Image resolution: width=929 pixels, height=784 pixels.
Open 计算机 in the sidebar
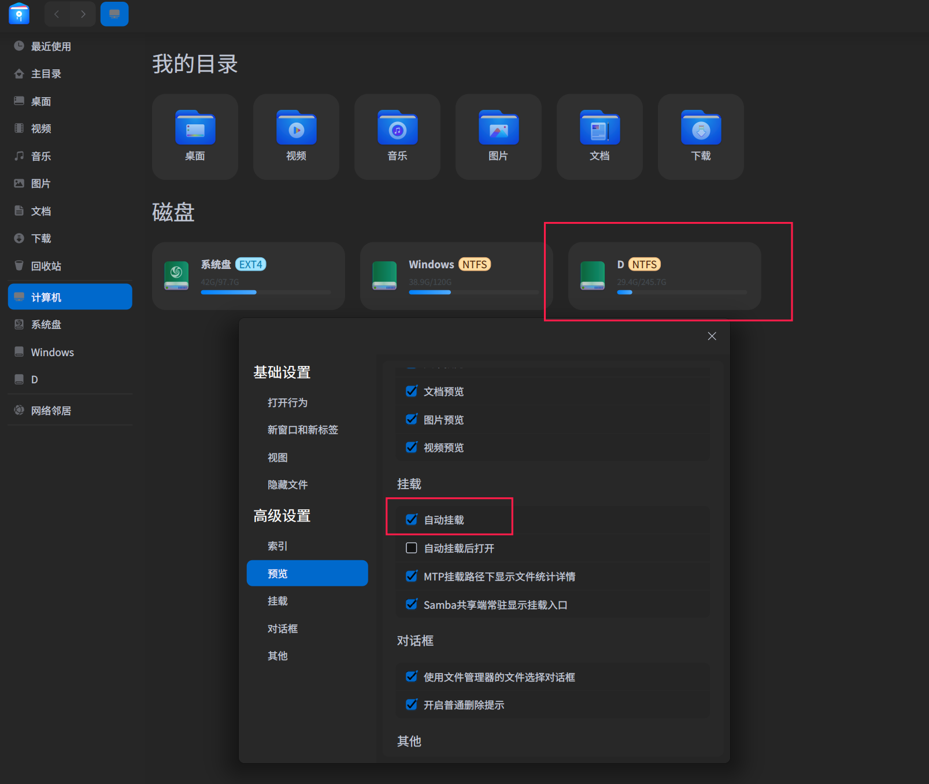coord(70,297)
